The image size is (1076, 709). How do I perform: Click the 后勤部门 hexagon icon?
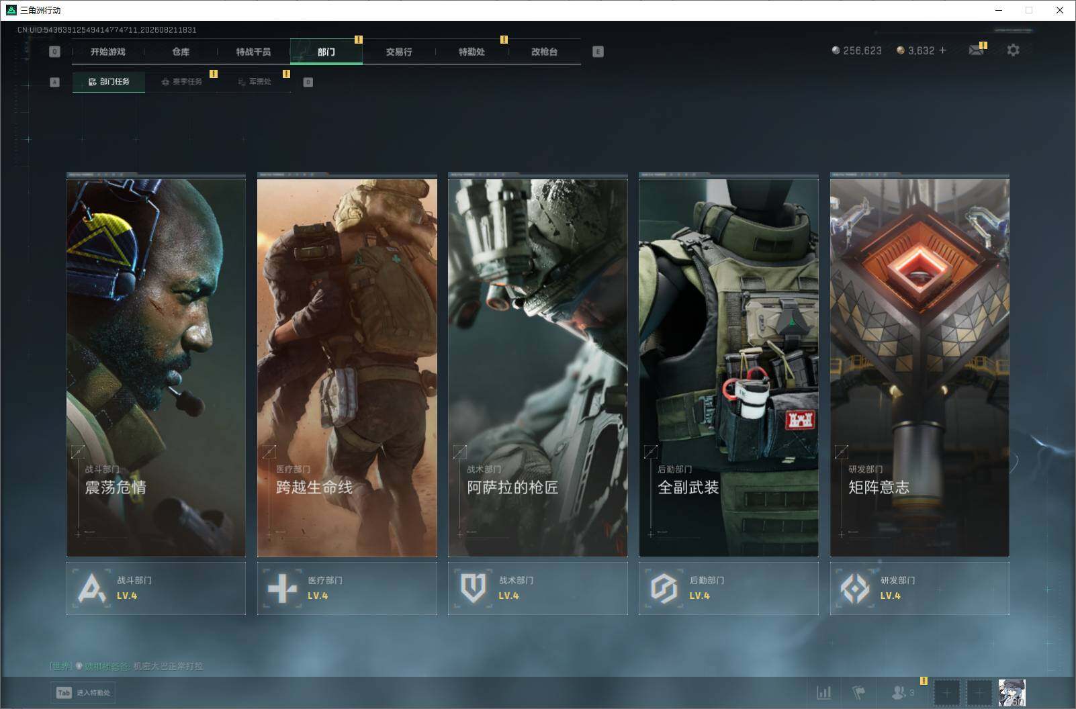pyautogui.click(x=664, y=588)
